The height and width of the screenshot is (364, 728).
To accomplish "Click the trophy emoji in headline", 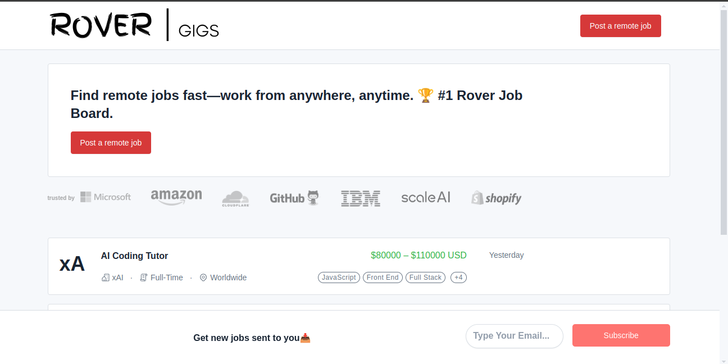I will [426, 95].
